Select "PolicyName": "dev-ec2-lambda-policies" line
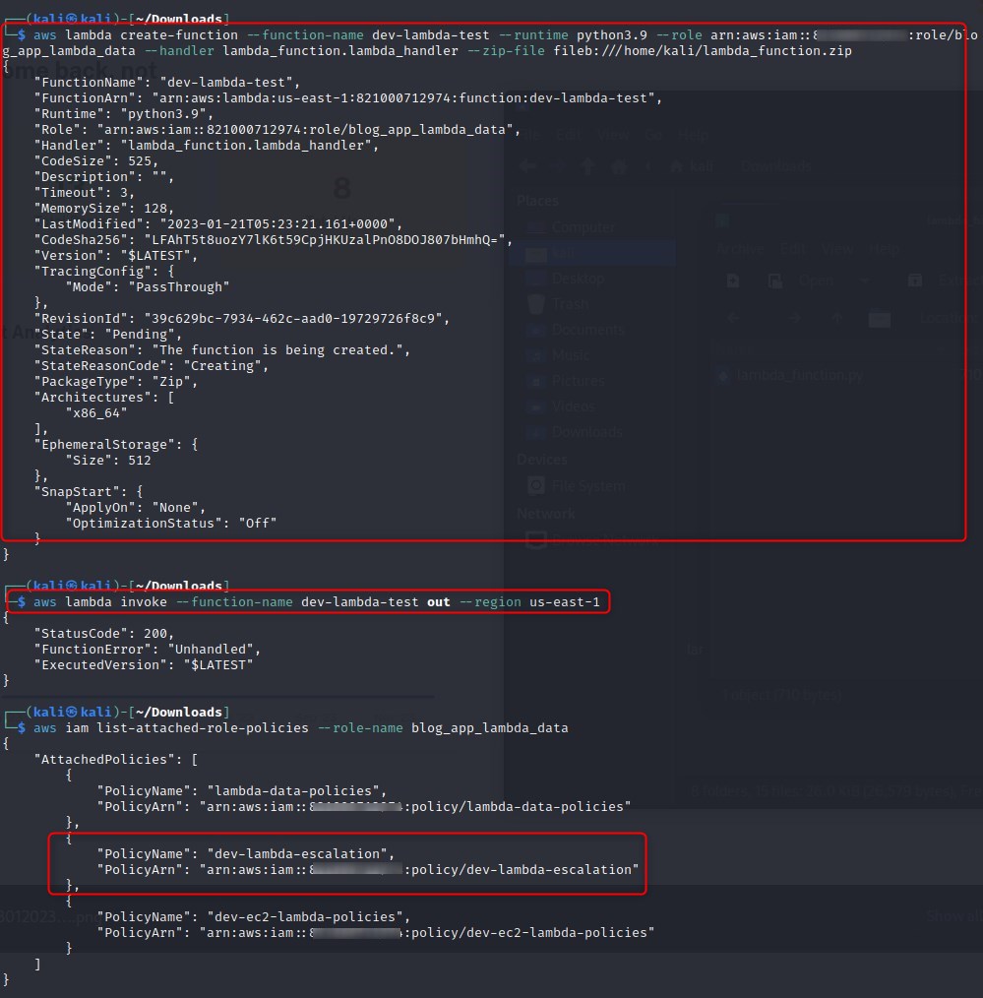 (x=253, y=916)
